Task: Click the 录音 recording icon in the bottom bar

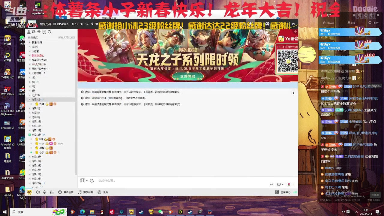Action: pos(99,192)
